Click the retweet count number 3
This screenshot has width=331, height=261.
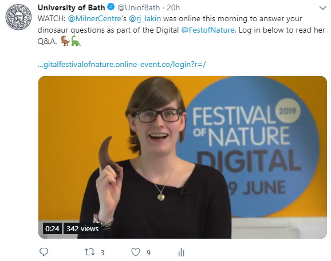(103, 252)
